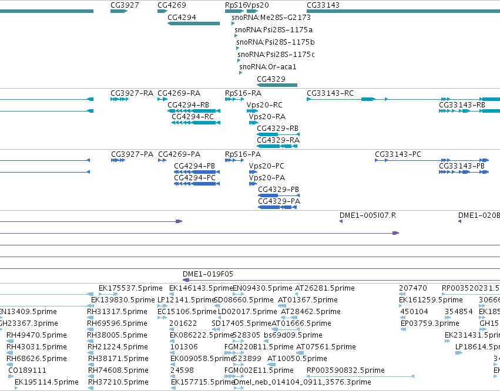
Task: Click the RpS16 gene label
Action: 236,5
